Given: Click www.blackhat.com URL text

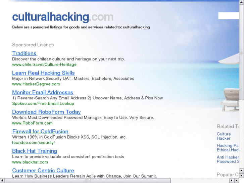Looking at the screenshot, I should pyautogui.click(x=30, y=162).
